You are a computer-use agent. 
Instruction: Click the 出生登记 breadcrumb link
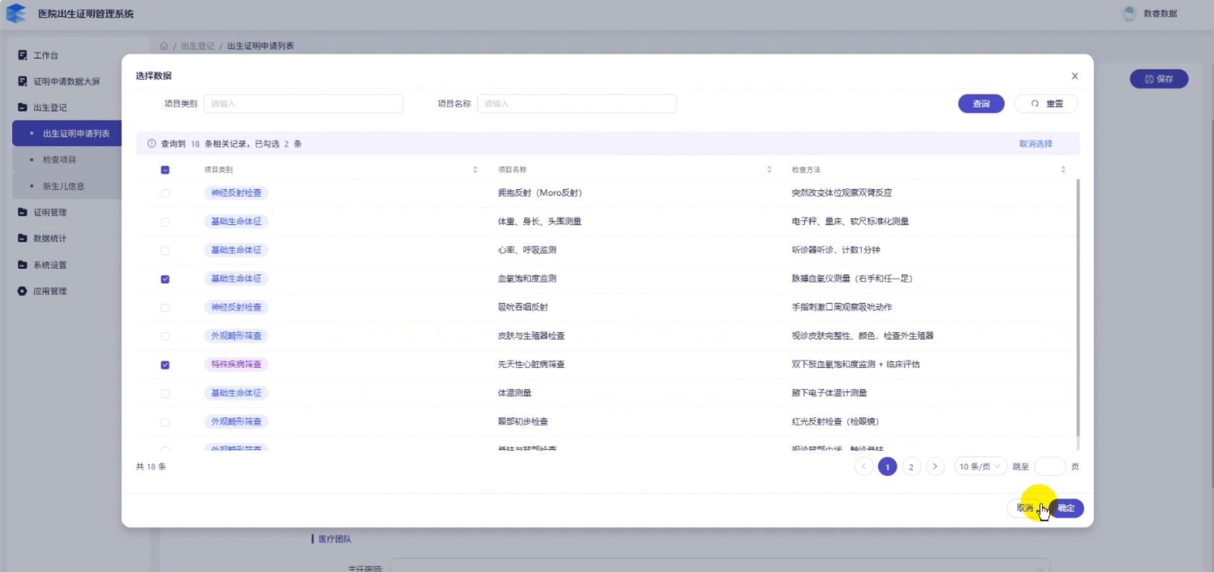tap(198, 45)
